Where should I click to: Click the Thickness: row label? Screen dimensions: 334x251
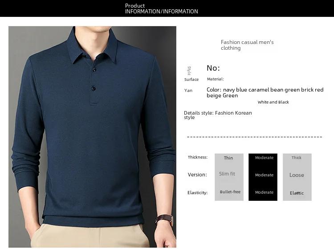pos(198,157)
